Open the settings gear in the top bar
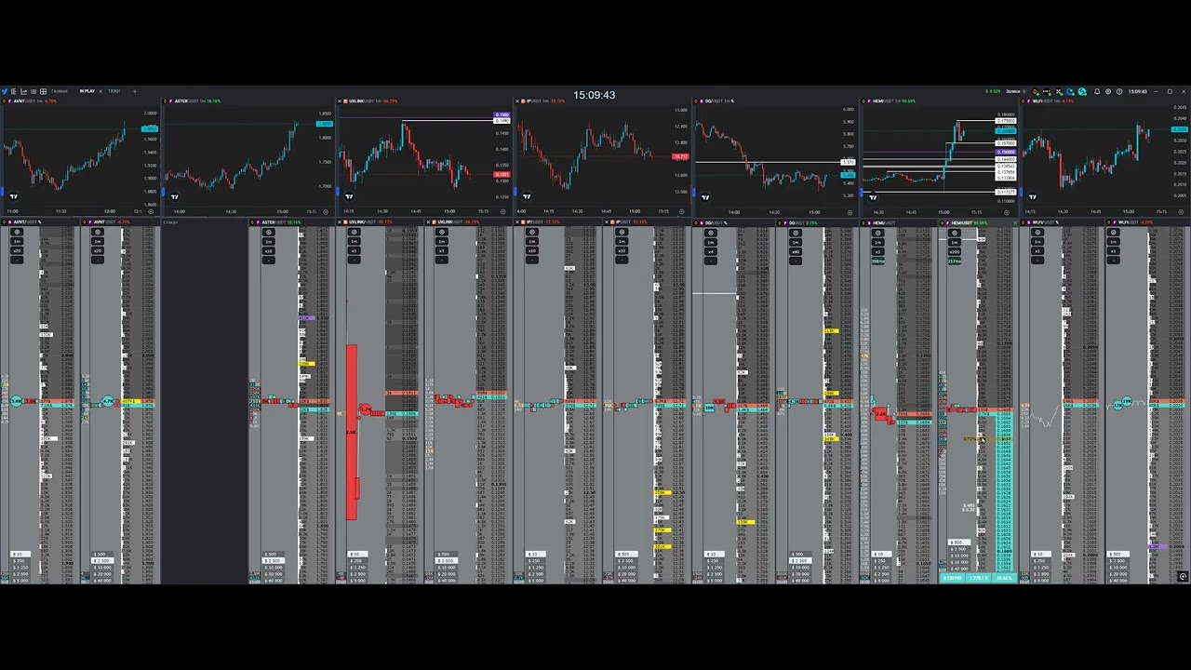The height and width of the screenshot is (670, 1191). tap(1108, 91)
